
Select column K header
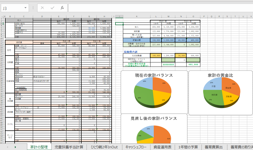[x=137, y=17]
